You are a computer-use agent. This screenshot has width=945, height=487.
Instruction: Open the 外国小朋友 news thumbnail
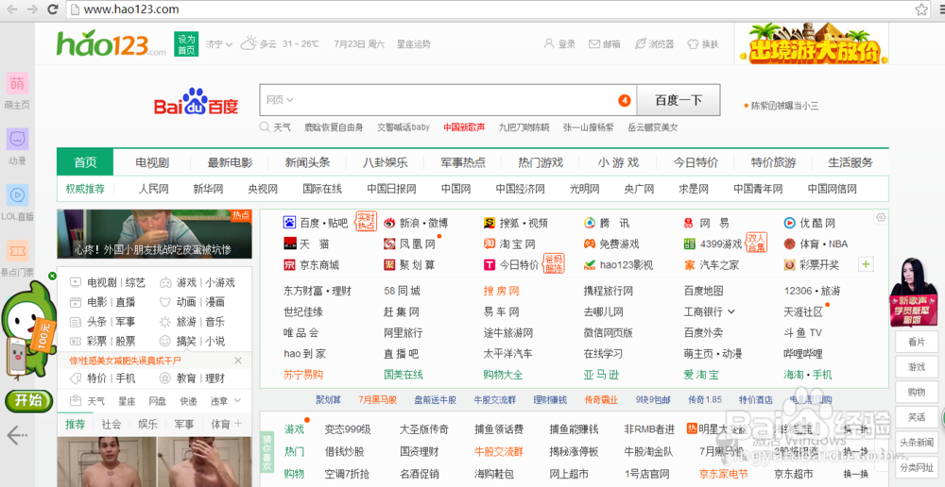(154, 234)
